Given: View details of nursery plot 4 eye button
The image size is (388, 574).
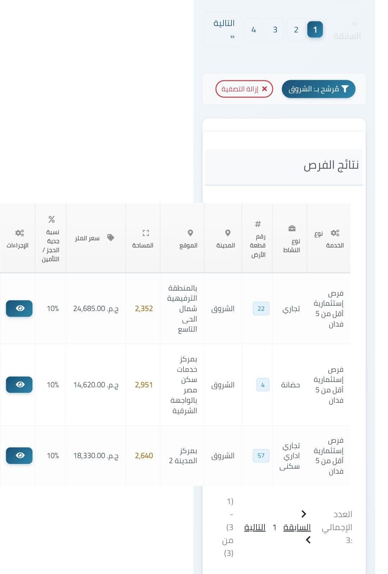Looking at the screenshot, I should 19,384.
